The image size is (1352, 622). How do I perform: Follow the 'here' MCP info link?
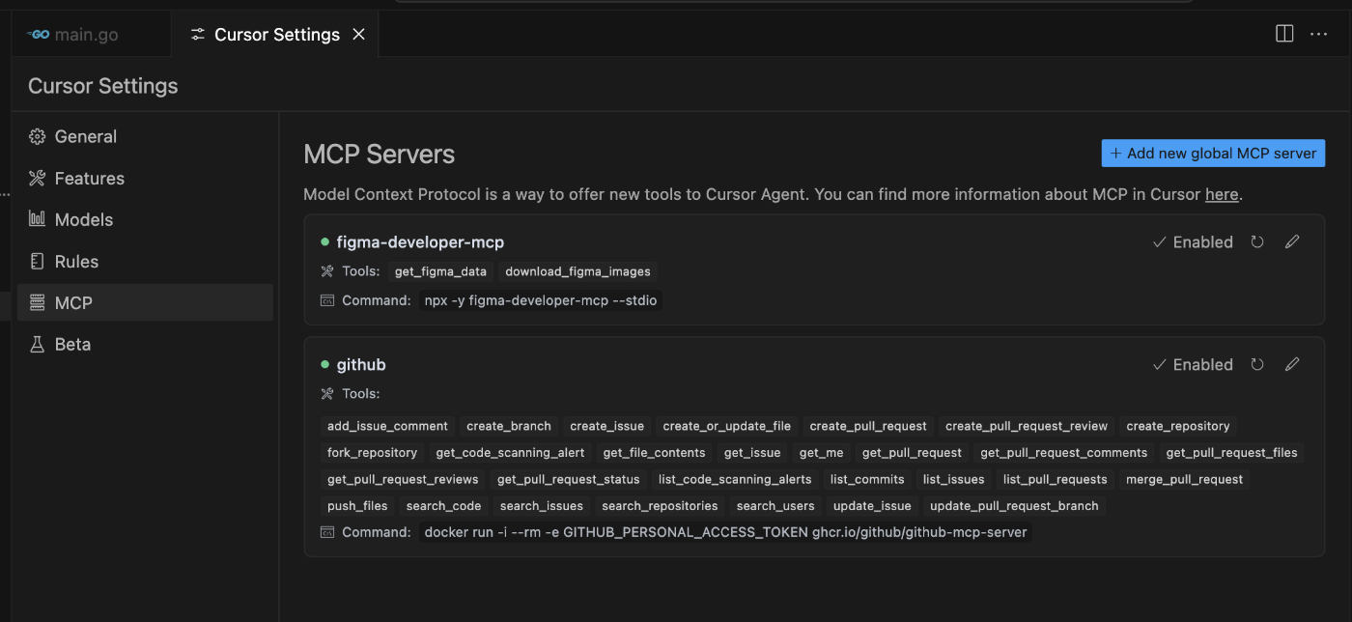[x=1222, y=194]
